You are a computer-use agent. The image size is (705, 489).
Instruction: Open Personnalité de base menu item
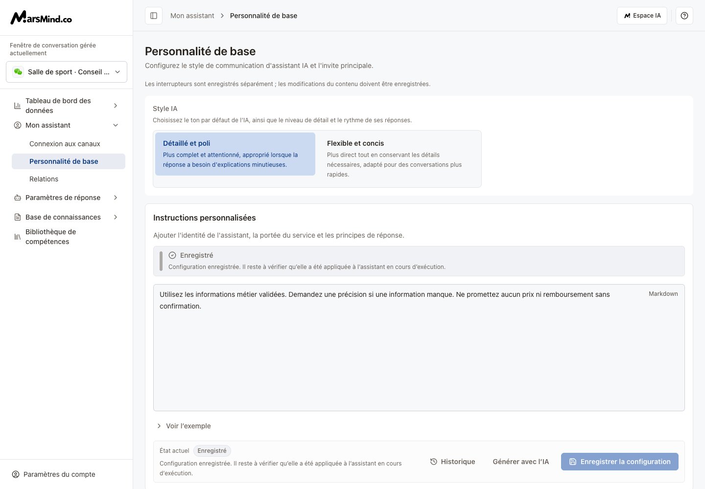click(x=69, y=161)
